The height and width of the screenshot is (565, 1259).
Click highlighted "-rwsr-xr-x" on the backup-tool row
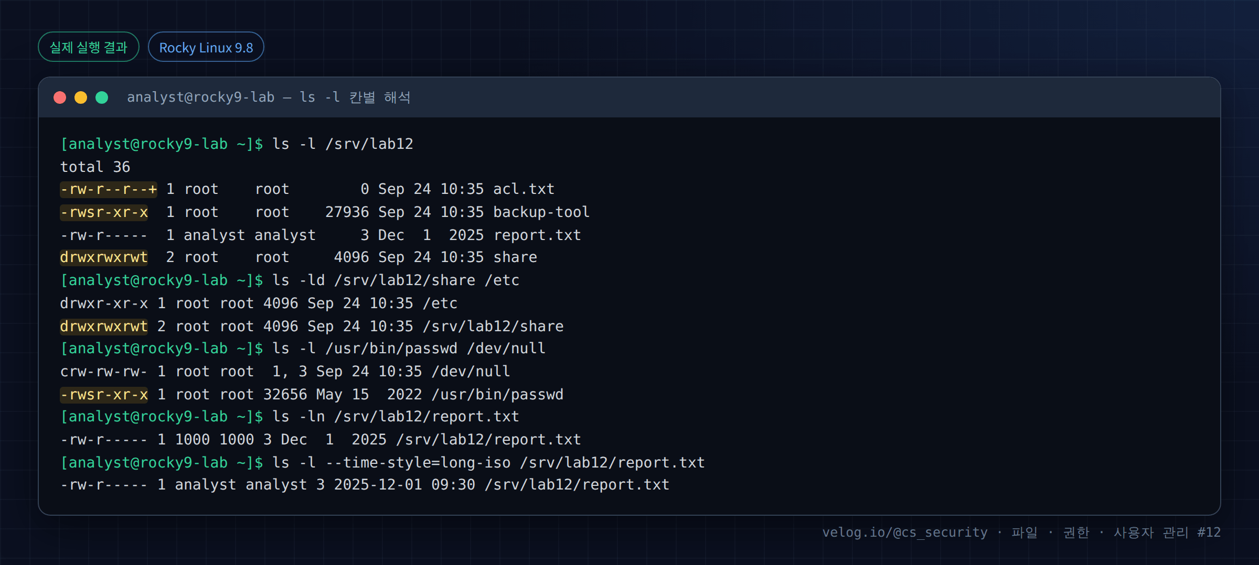click(x=104, y=212)
